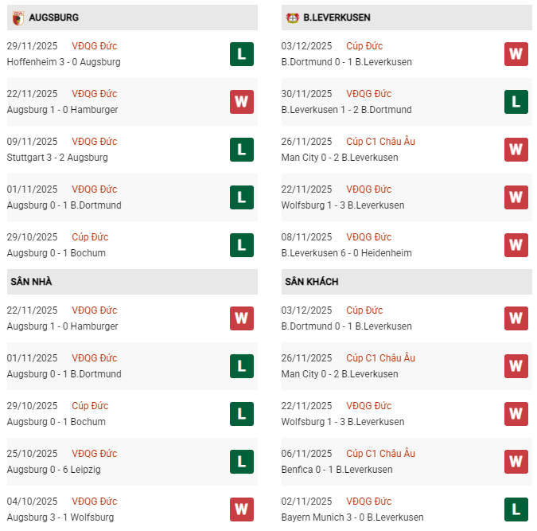
Task: Click the L badge for Stuttgart 3-2 Augsburg
Action: tap(242, 150)
